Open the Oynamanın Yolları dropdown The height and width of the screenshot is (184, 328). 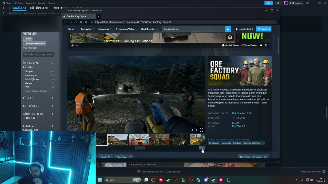[127, 29]
